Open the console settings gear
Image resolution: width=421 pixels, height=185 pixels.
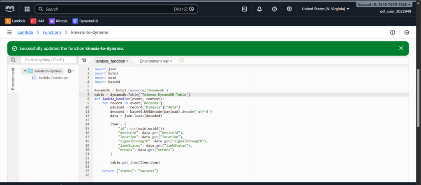tap(289, 9)
